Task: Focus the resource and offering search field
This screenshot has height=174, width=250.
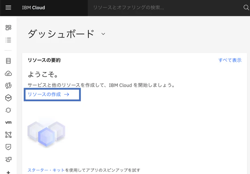Action: [164, 8]
